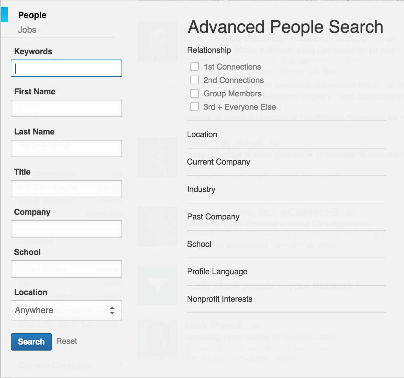The image size is (404, 378).
Task: Expand the Nonprofit Interests filter
Action: (219, 299)
